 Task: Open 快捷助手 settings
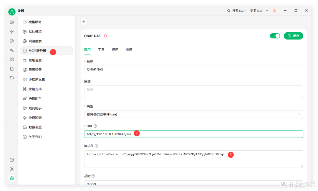pyautogui.click(x=47, y=99)
